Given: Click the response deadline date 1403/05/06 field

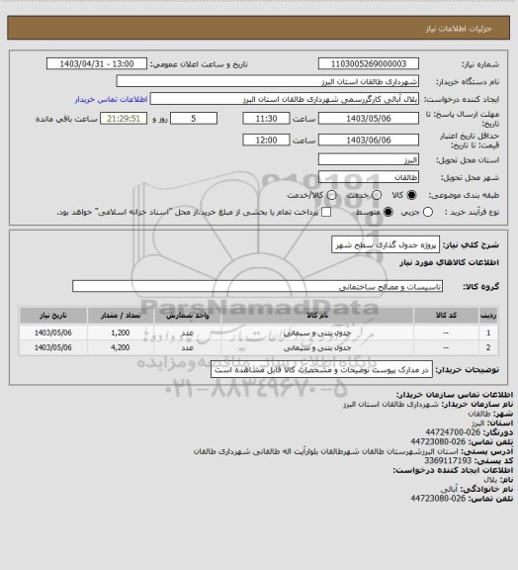Looking at the screenshot, I should coord(369,119).
